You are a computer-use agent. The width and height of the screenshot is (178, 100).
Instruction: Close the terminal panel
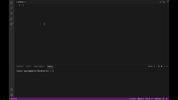click(167, 66)
